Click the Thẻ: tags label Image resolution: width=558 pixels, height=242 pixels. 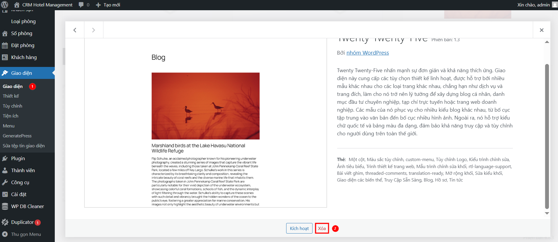tap(341, 160)
